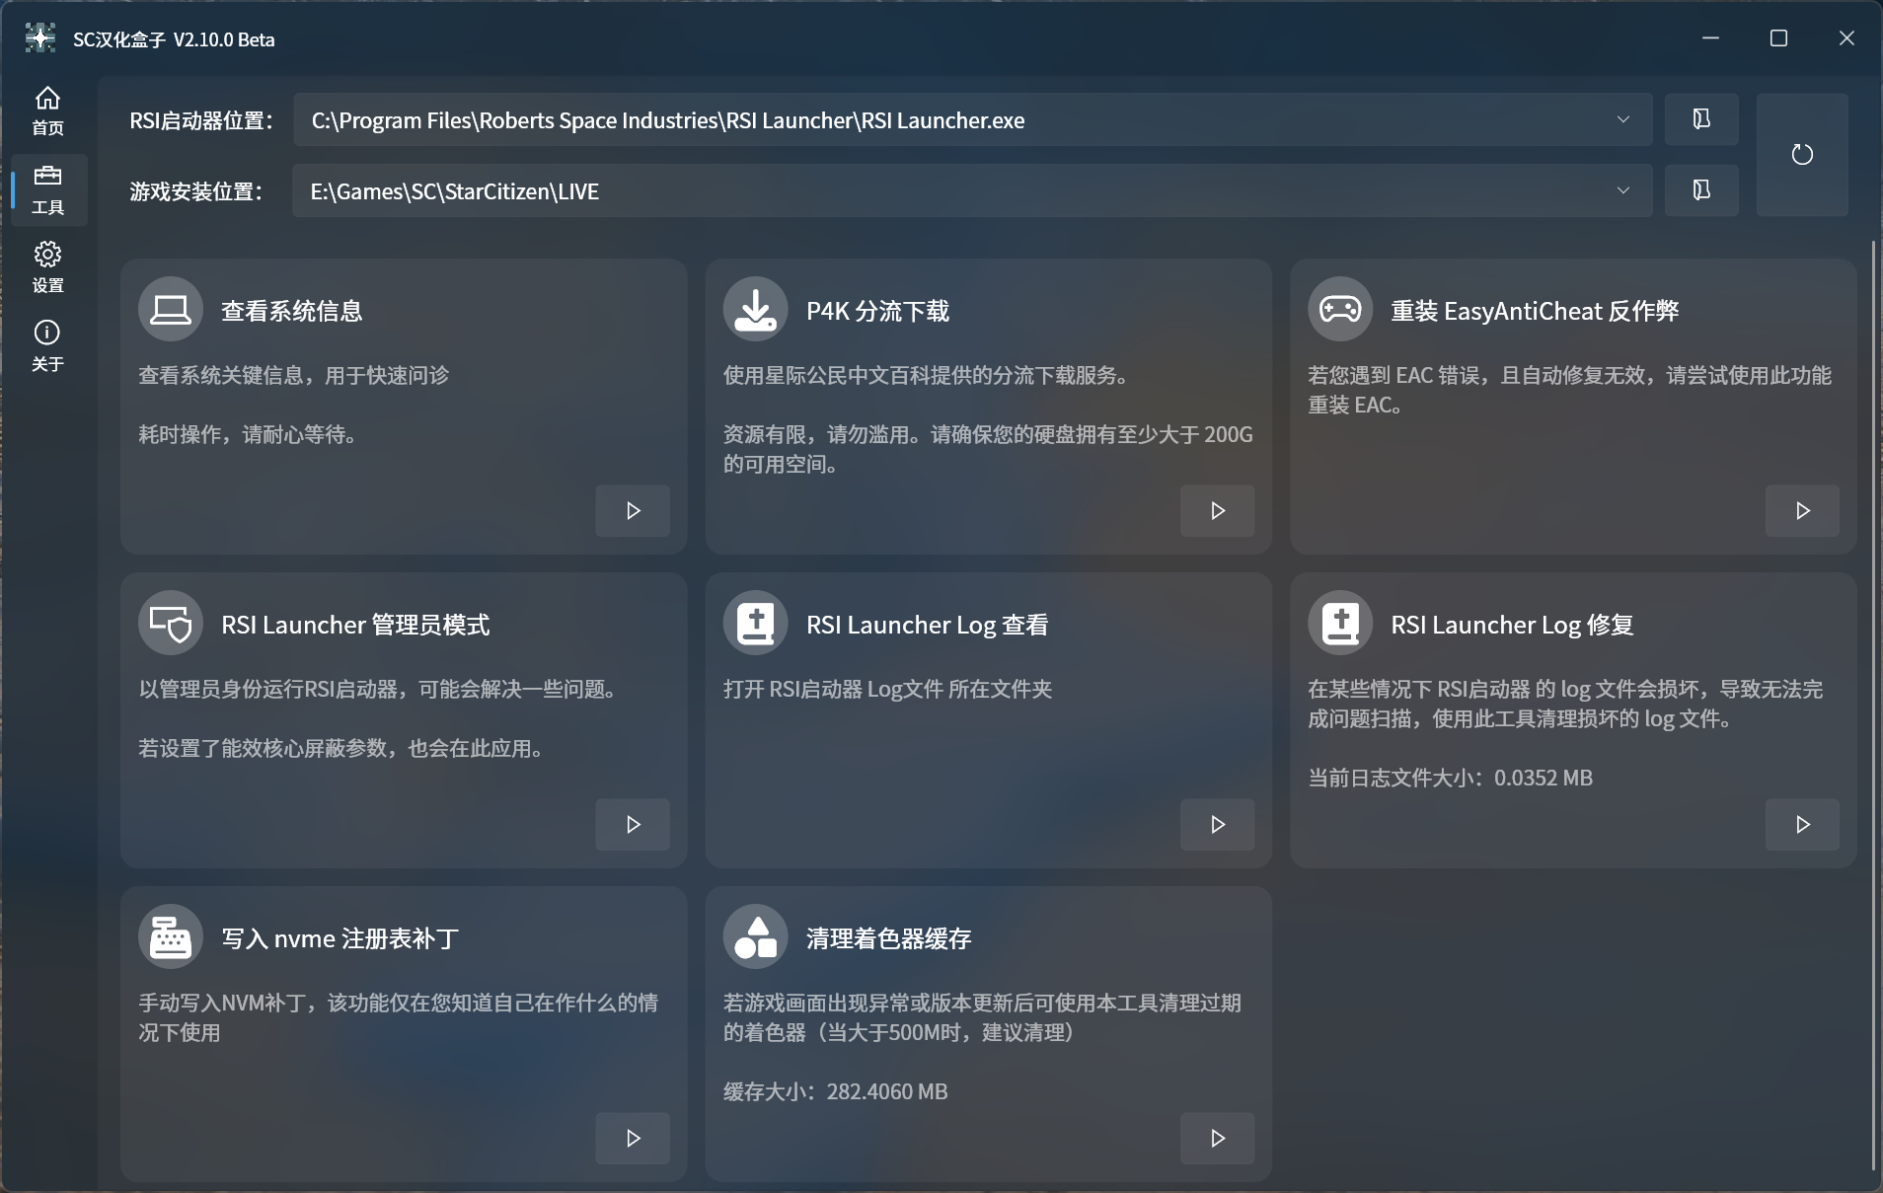Run RSI Launcher Log 查看 tool

(1218, 825)
